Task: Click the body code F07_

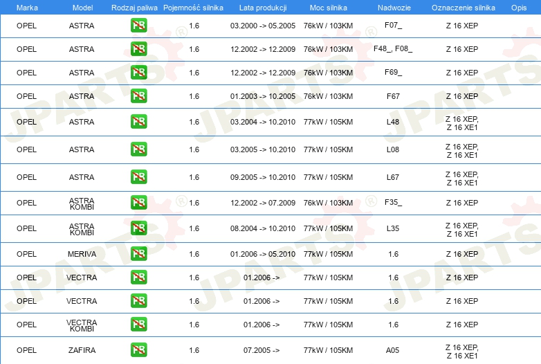Action: (x=393, y=25)
